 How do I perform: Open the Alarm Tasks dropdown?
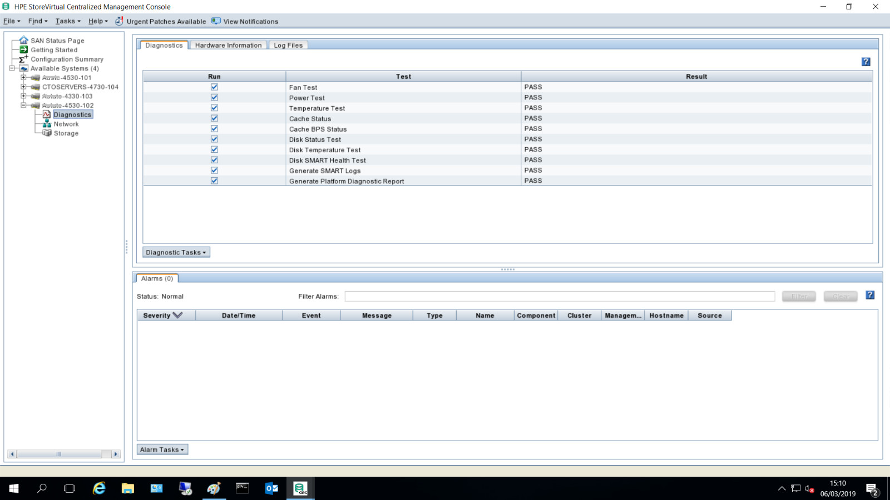[x=162, y=449]
